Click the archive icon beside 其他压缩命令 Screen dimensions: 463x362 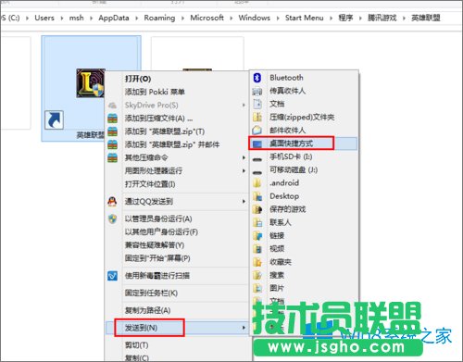(112, 158)
